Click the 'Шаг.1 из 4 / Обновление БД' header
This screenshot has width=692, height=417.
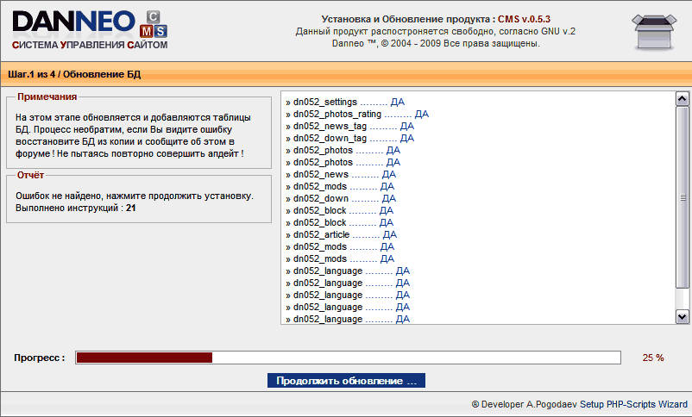click(74, 75)
